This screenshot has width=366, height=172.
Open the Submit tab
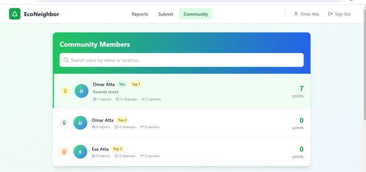tap(166, 14)
